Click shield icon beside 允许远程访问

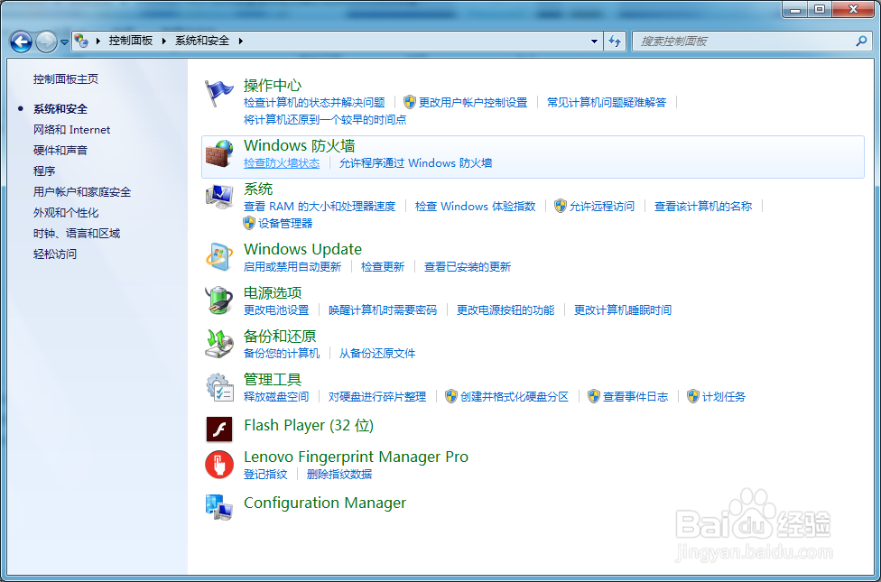561,206
